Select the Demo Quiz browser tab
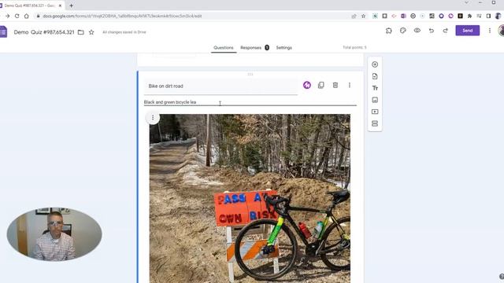 pyautogui.click(x=30, y=6)
